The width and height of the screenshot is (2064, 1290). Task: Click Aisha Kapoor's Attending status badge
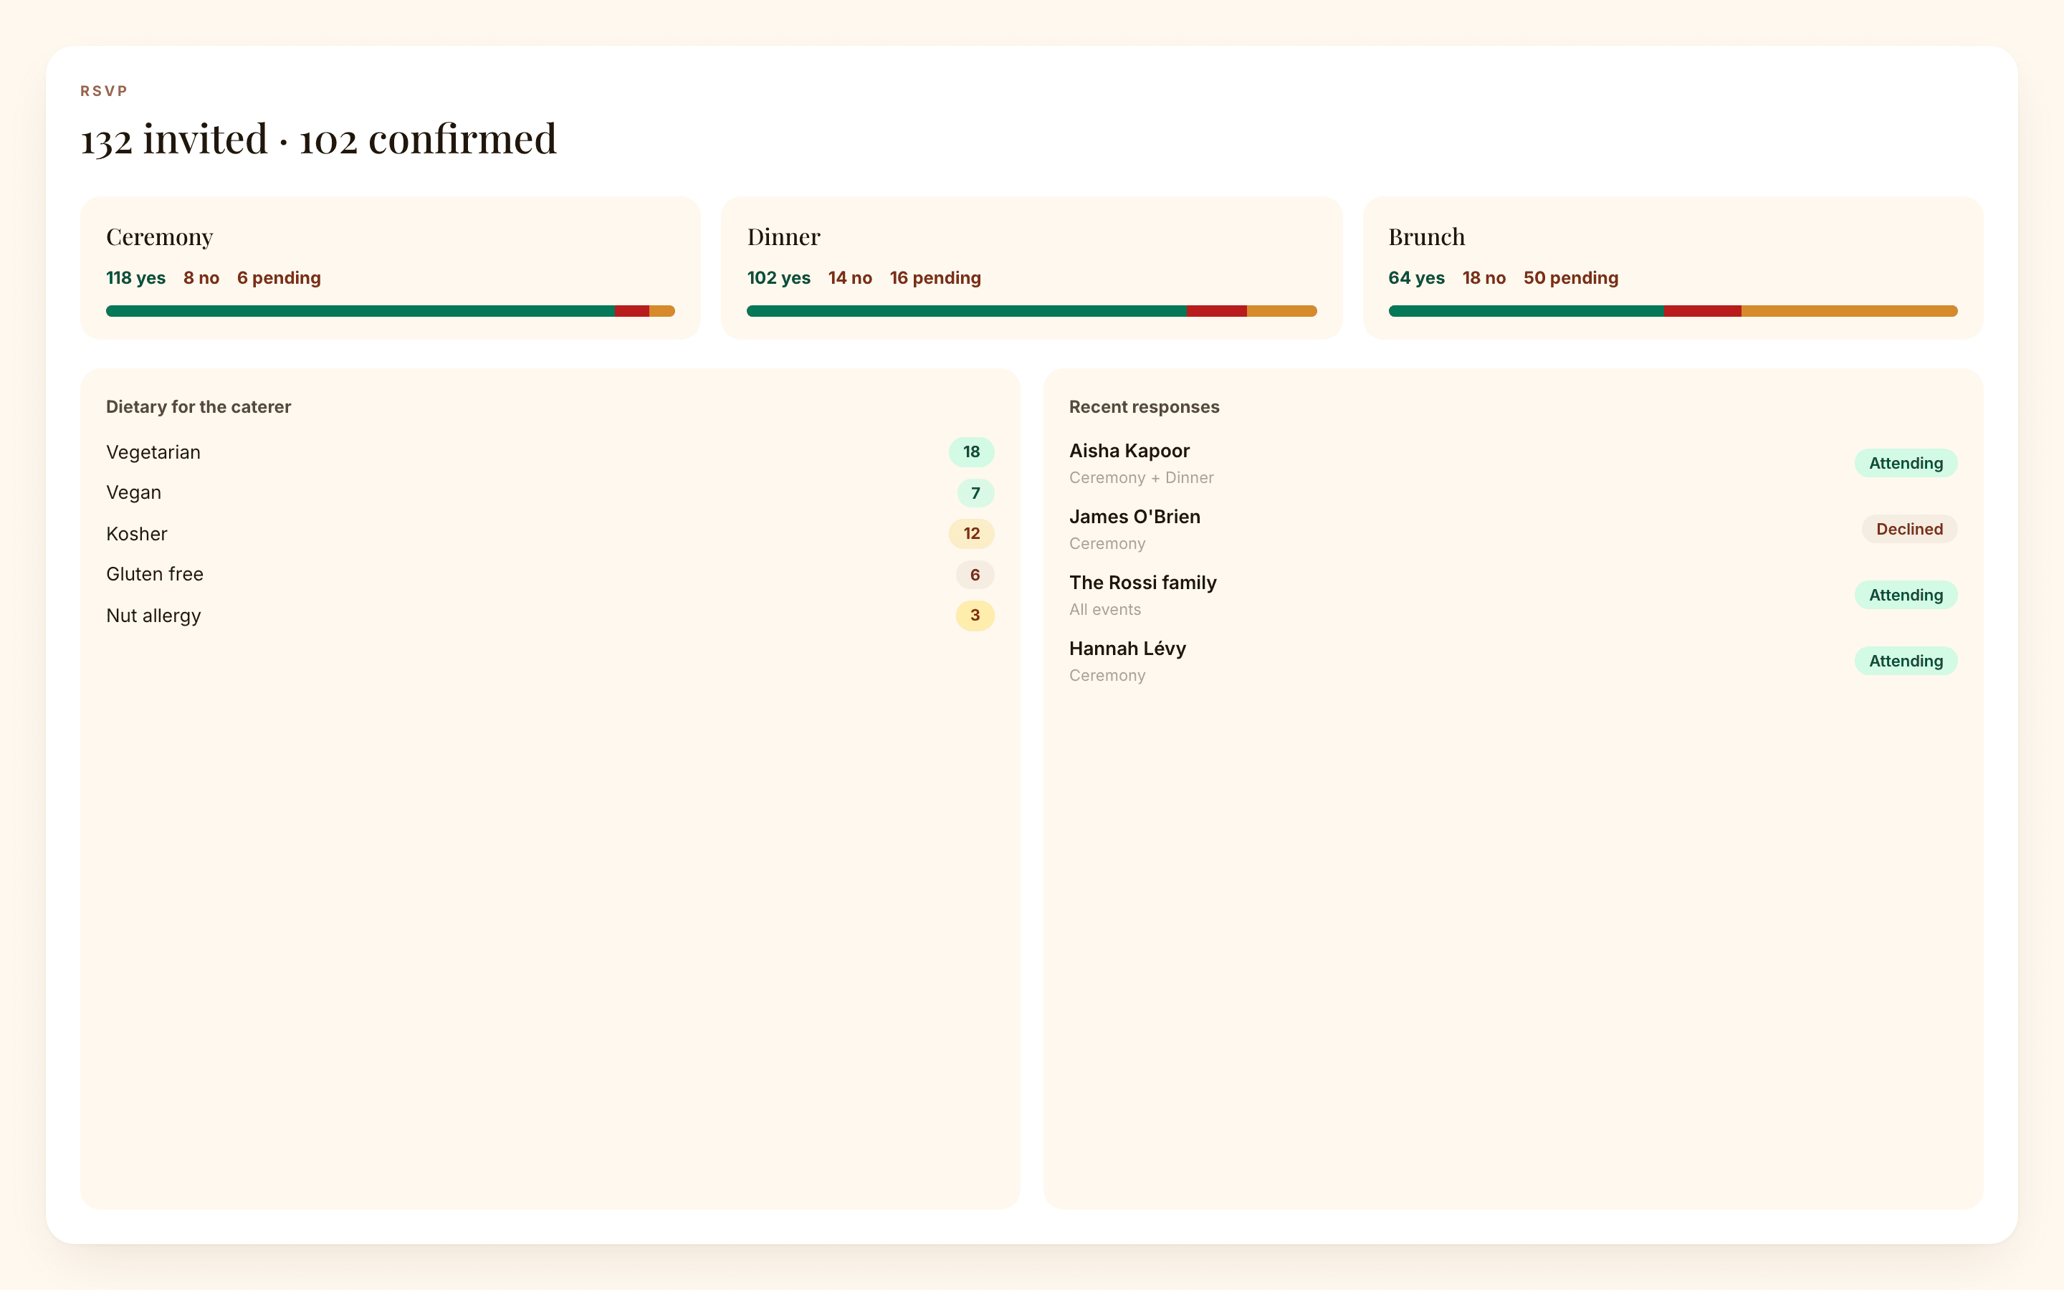(1906, 463)
